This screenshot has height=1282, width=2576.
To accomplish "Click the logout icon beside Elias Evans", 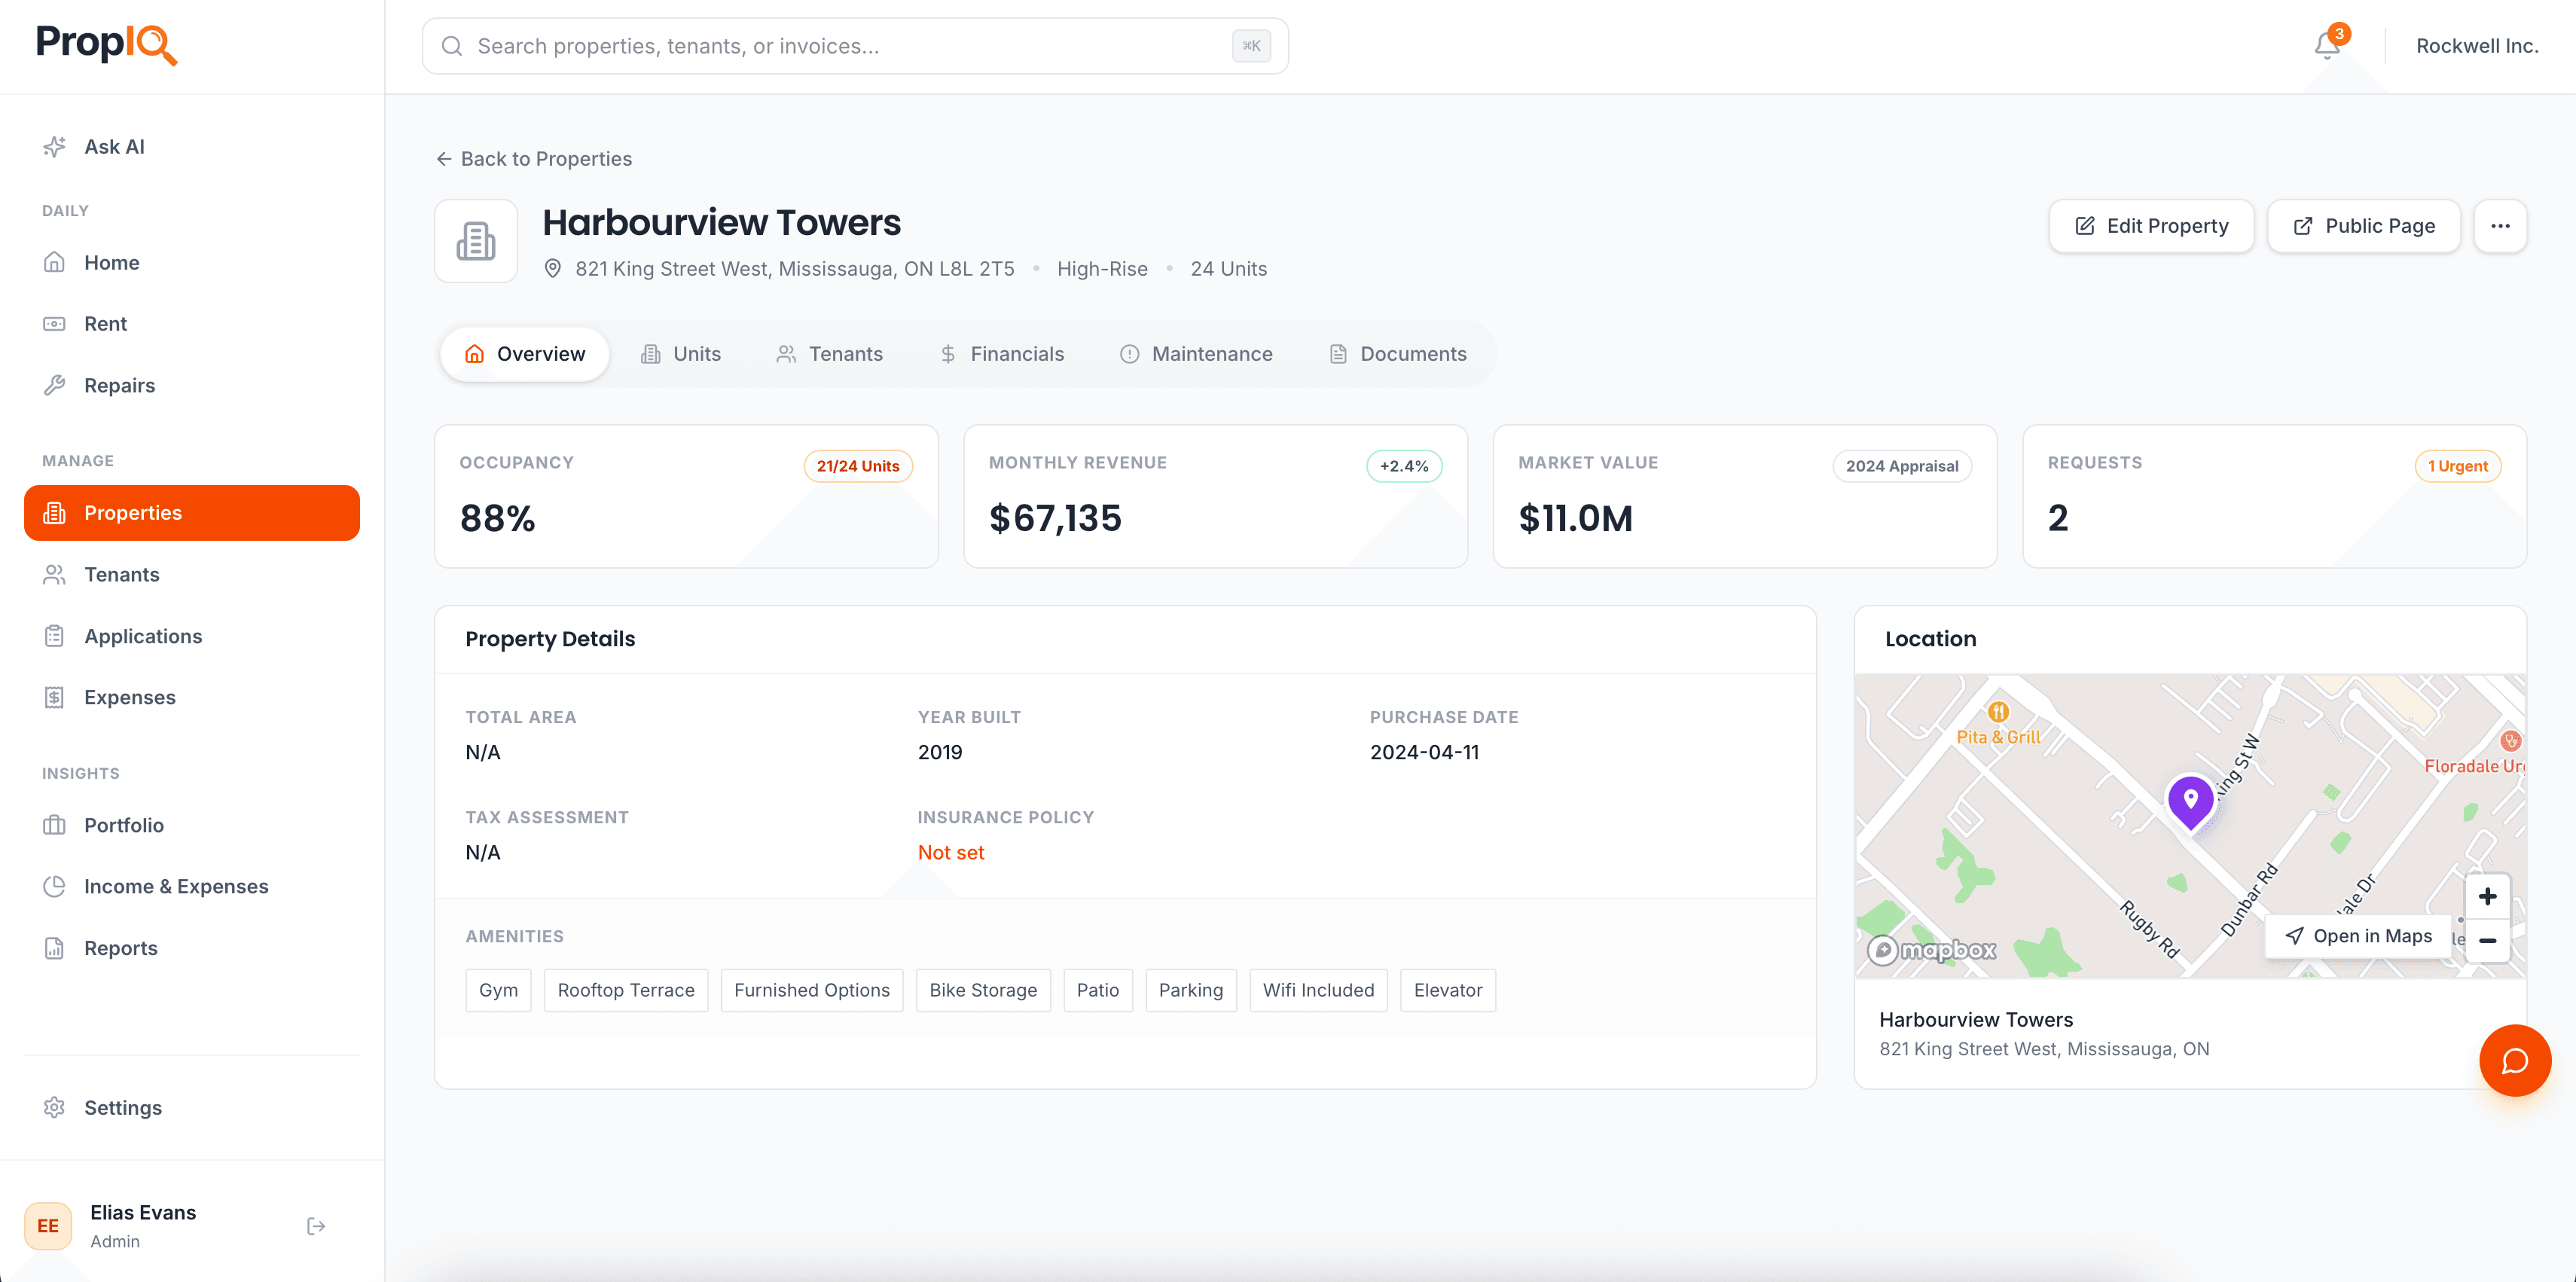I will pos(316,1226).
